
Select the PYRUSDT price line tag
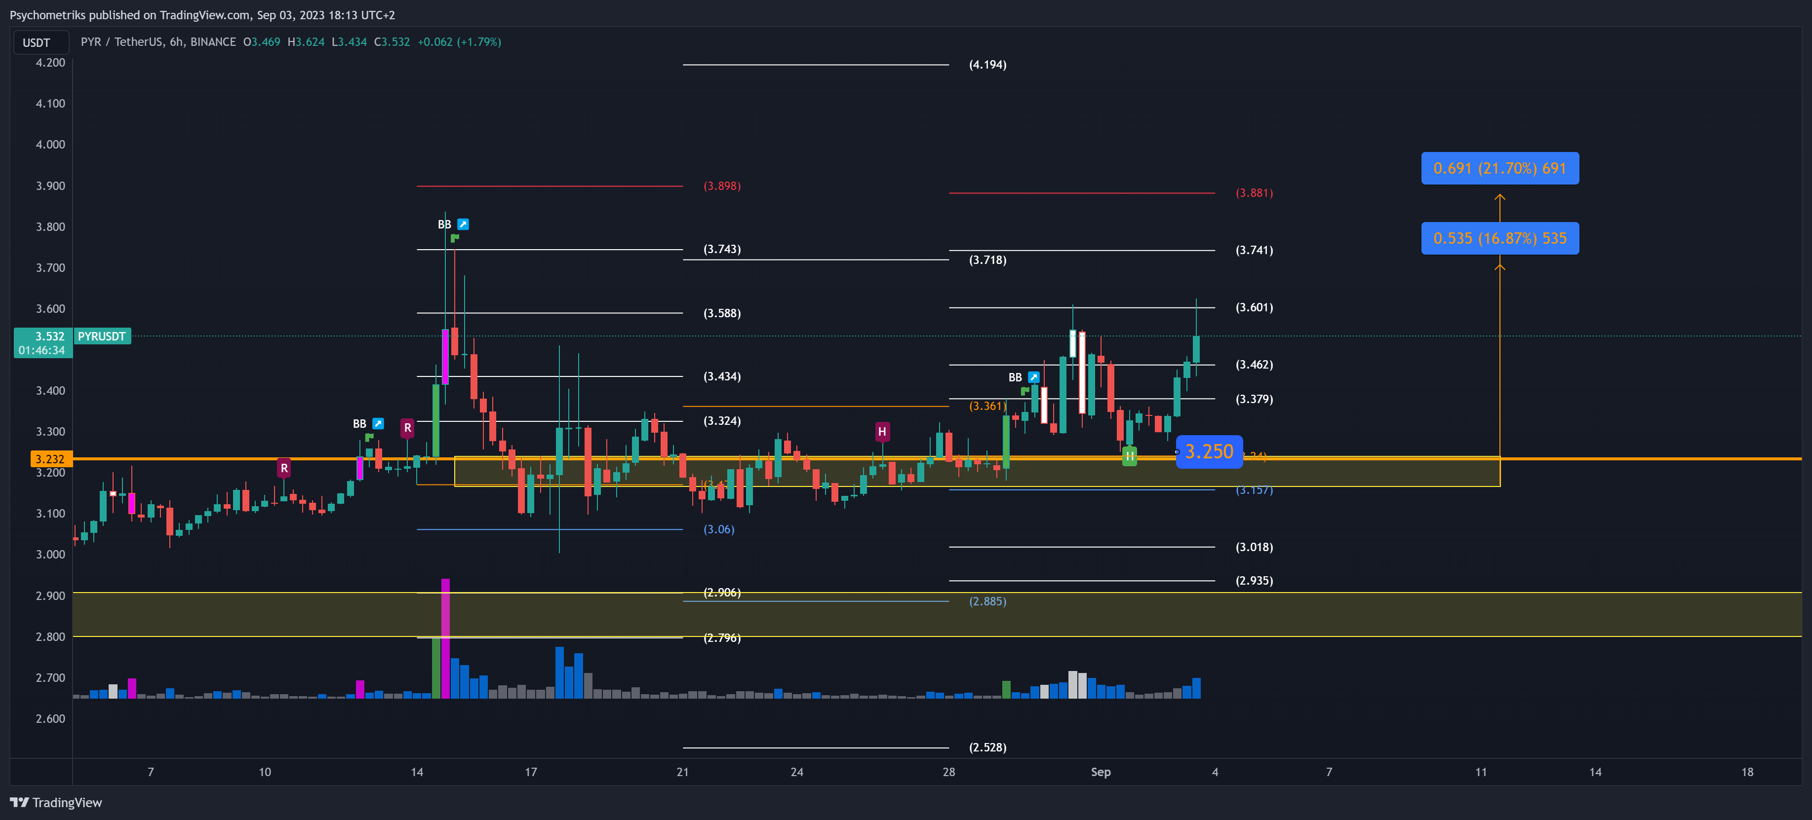point(102,336)
